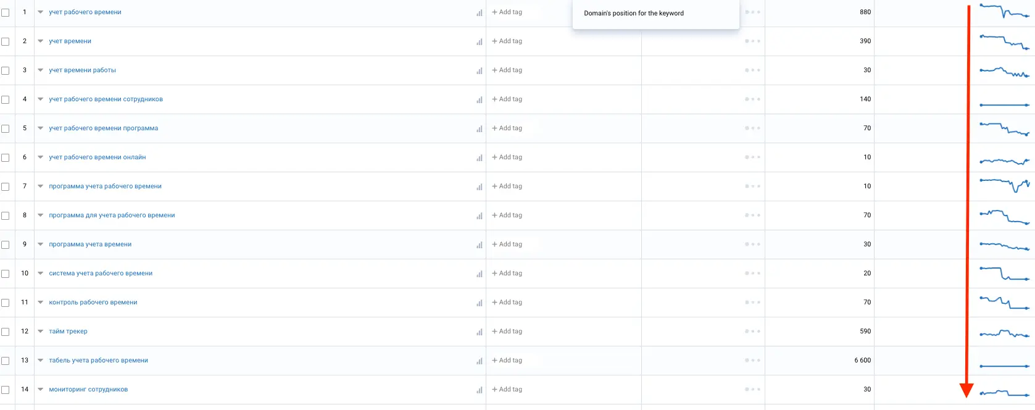The width and height of the screenshot is (1035, 410).
Task: Open three-dot menu in контроль рабочего времени row
Action: 752,303
